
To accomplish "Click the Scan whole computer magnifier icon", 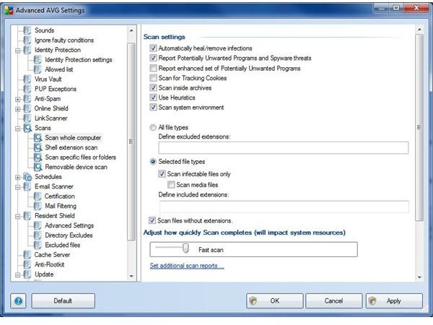I will click(x=38, y=138).
